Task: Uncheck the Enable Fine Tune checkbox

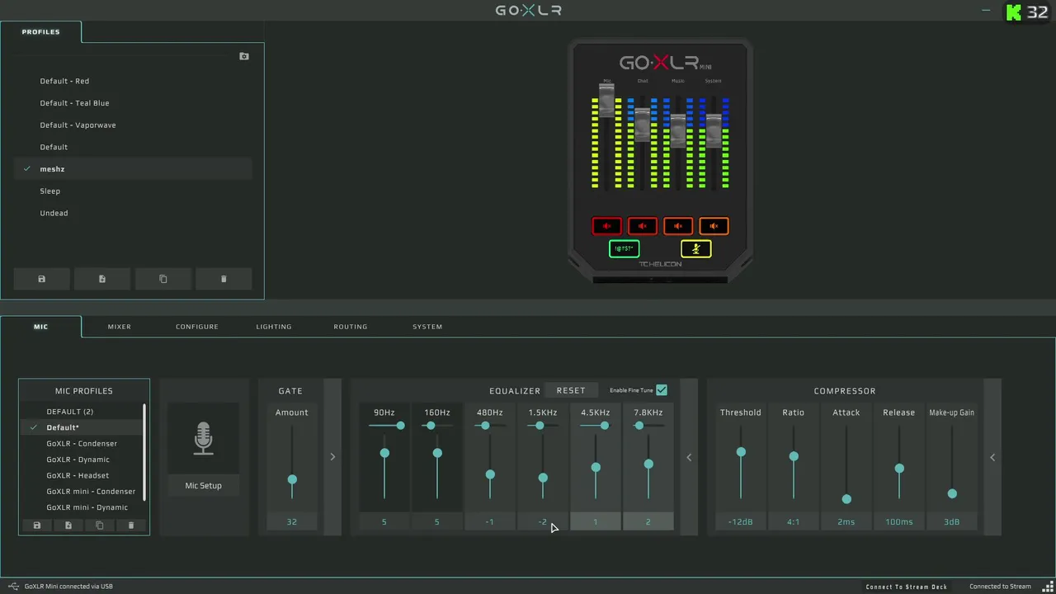Action: [x=662, y=390]
